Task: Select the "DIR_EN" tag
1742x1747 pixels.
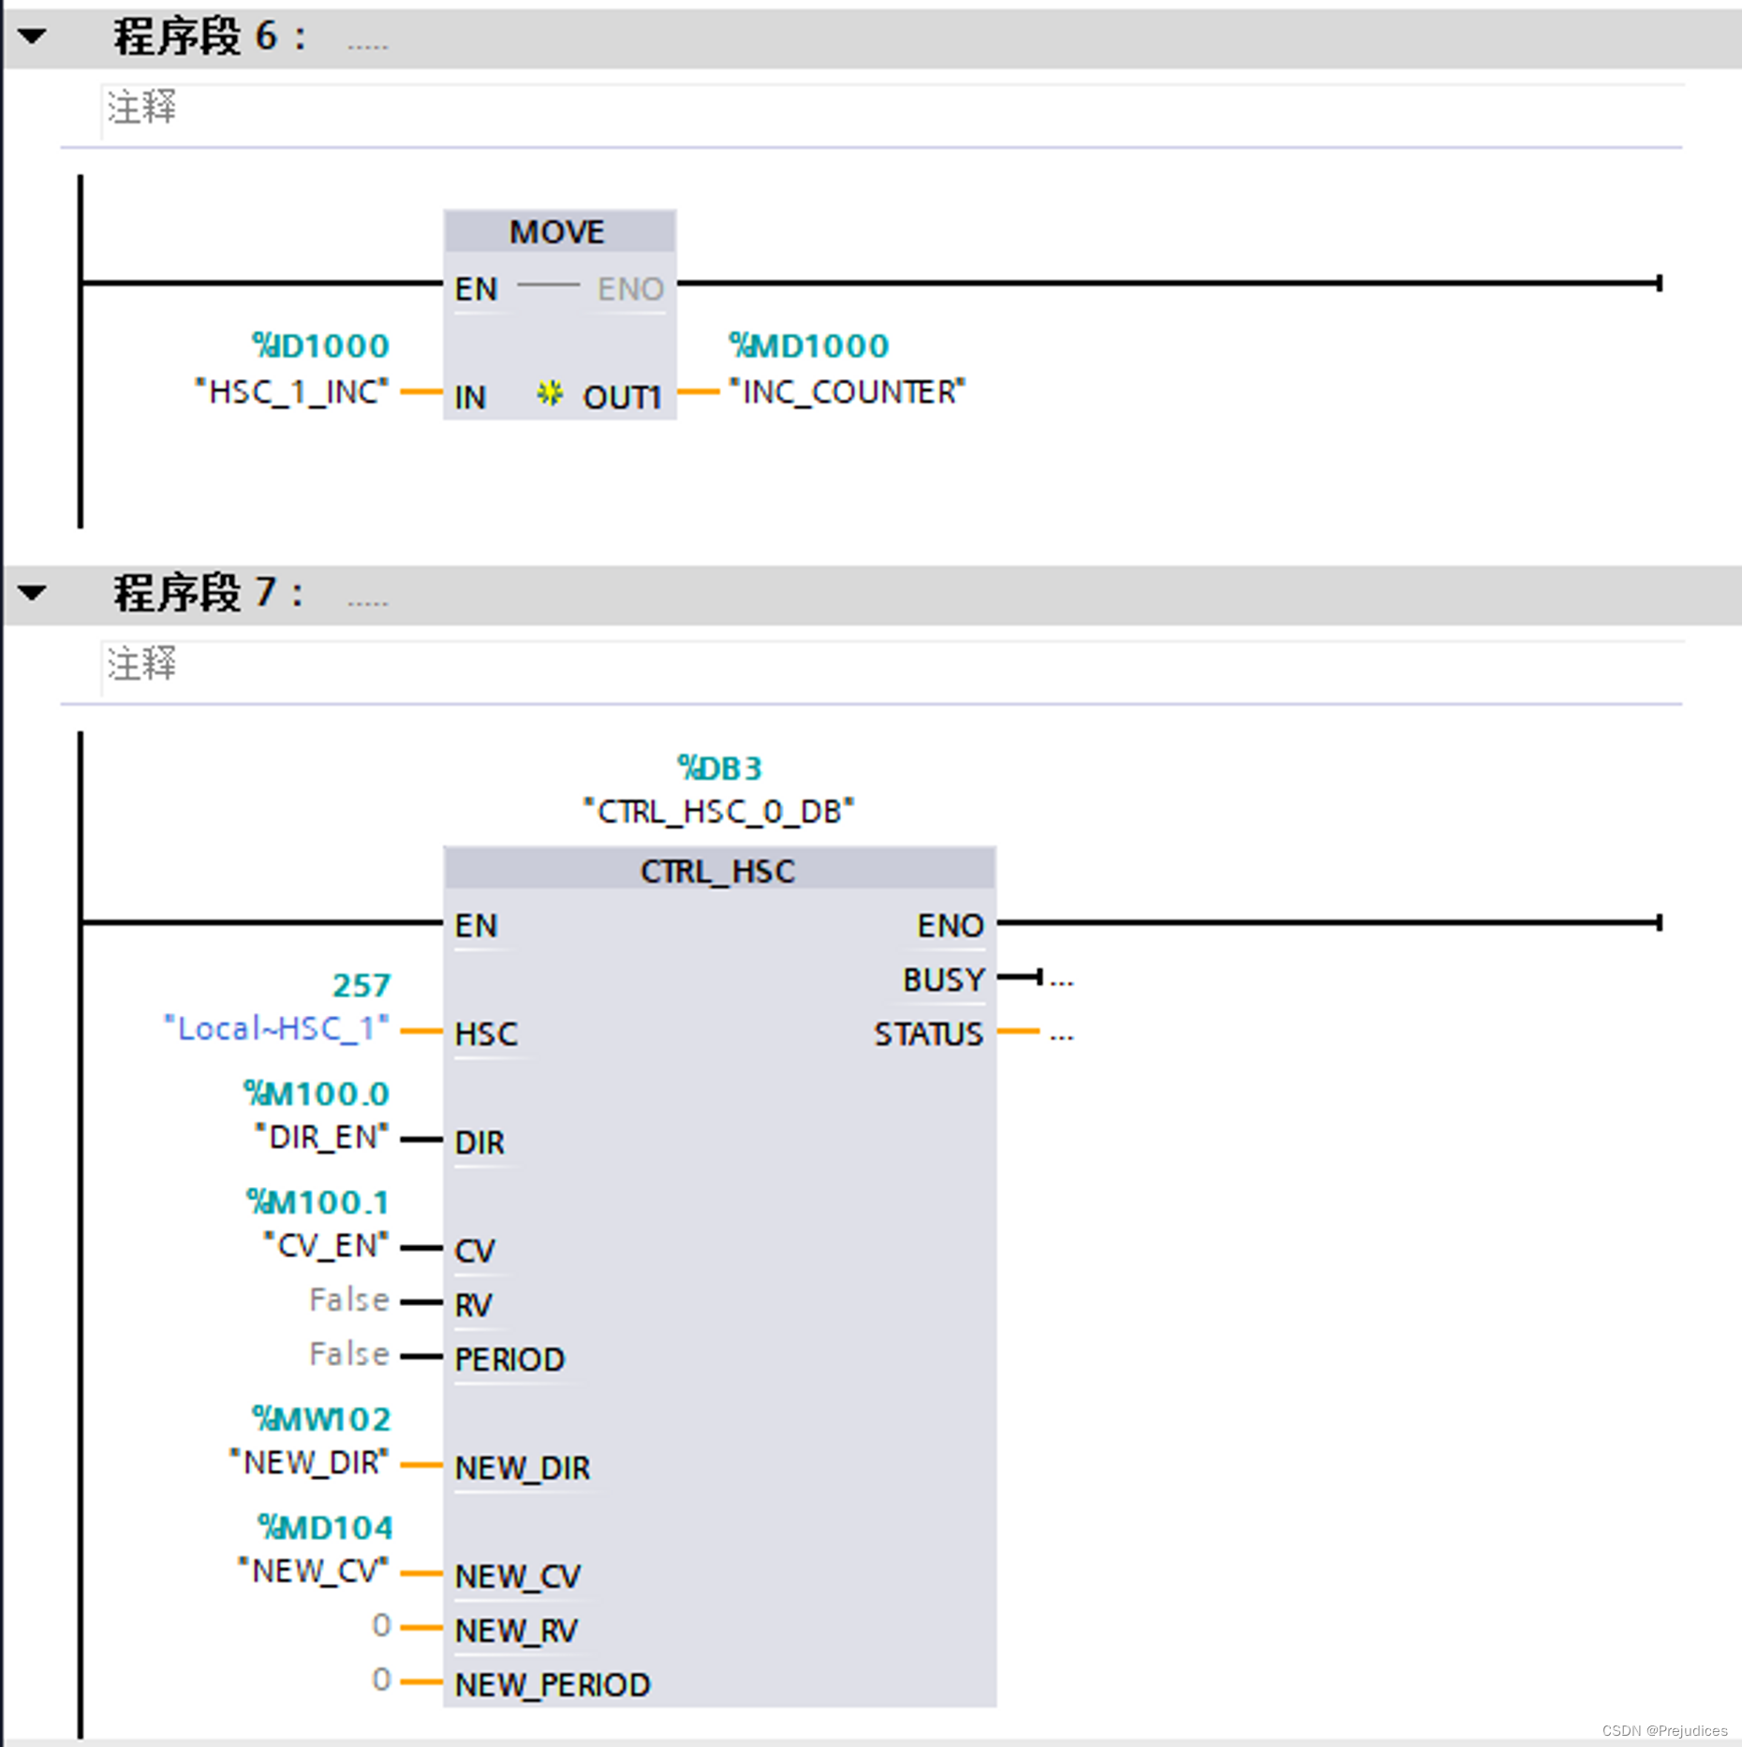Action: coord(322,1138)
